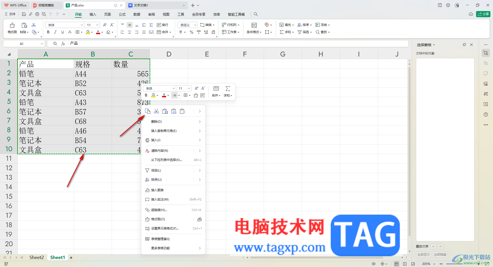Viewport: 493px width, 267px height.
Task: Open the 插入 ribbon tab
Action: pyautogui.click(x=93, y=14)
